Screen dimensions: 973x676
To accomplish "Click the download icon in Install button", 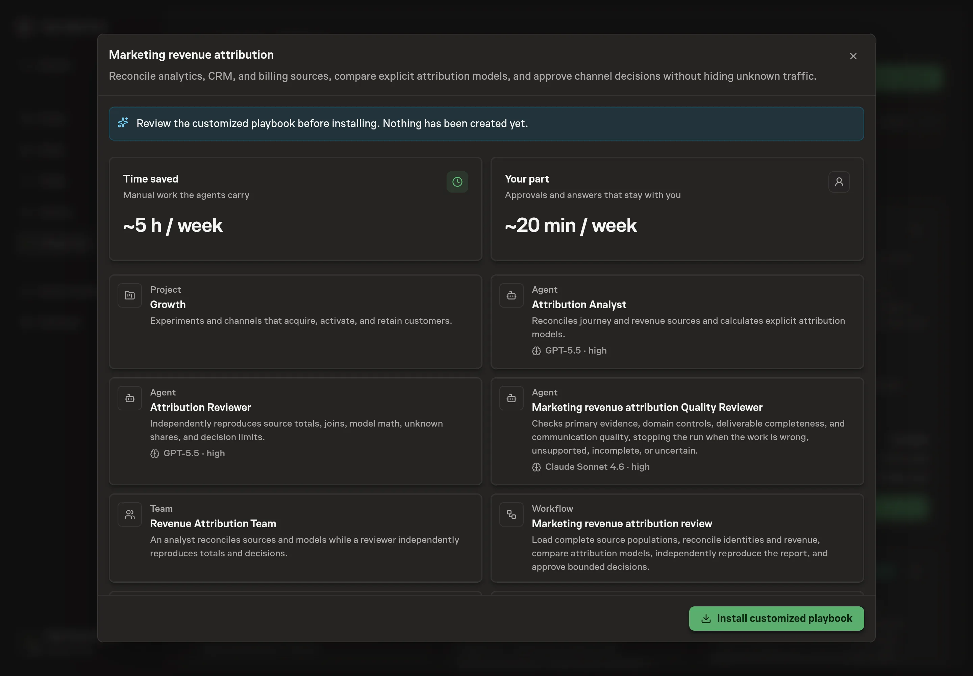I will pos(706,619).
